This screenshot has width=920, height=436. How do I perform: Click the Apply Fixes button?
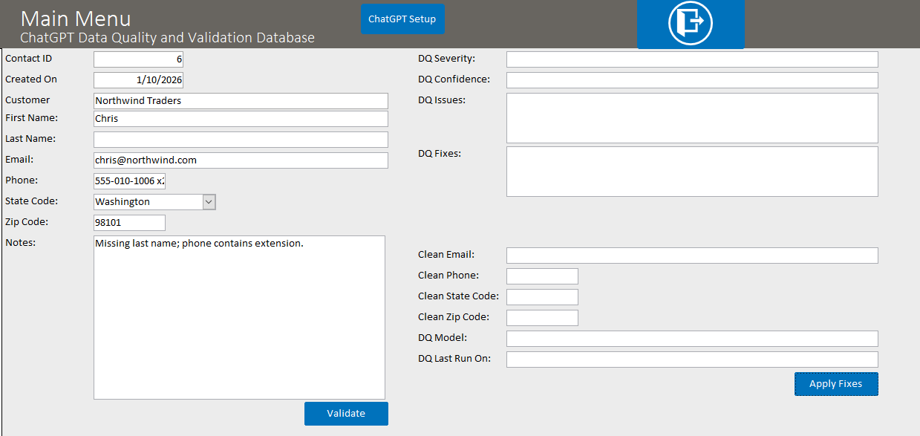click(835, 384)
